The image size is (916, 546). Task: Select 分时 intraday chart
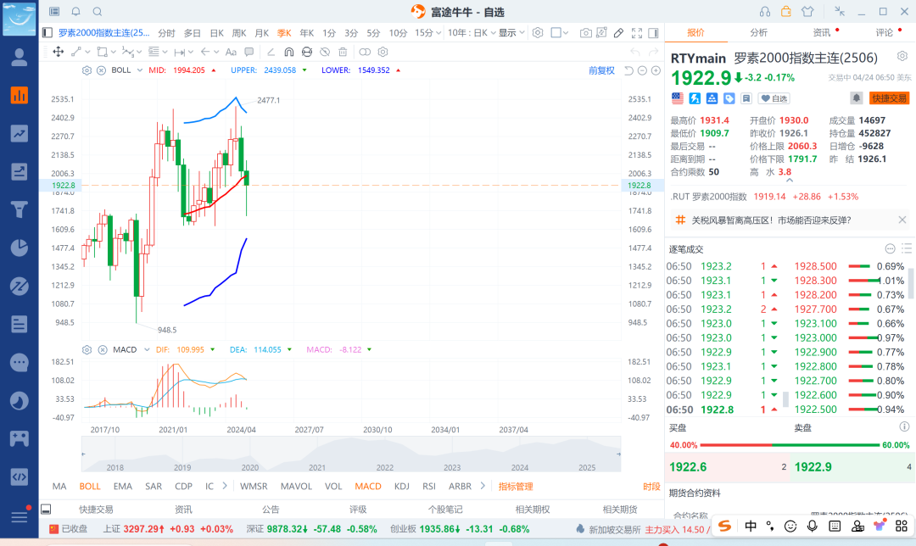(x=166, y=33)
